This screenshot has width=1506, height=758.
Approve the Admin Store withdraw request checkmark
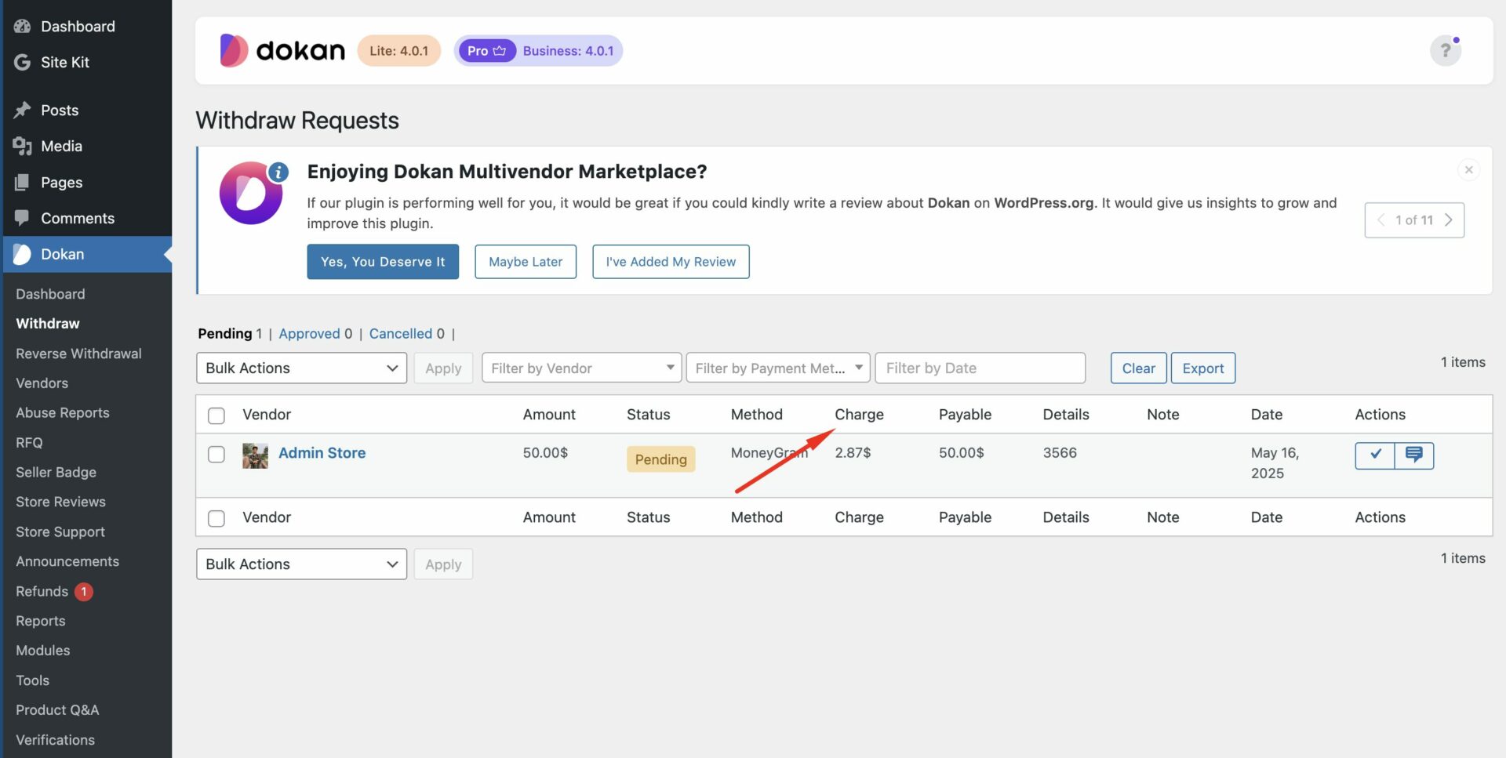1375,455
